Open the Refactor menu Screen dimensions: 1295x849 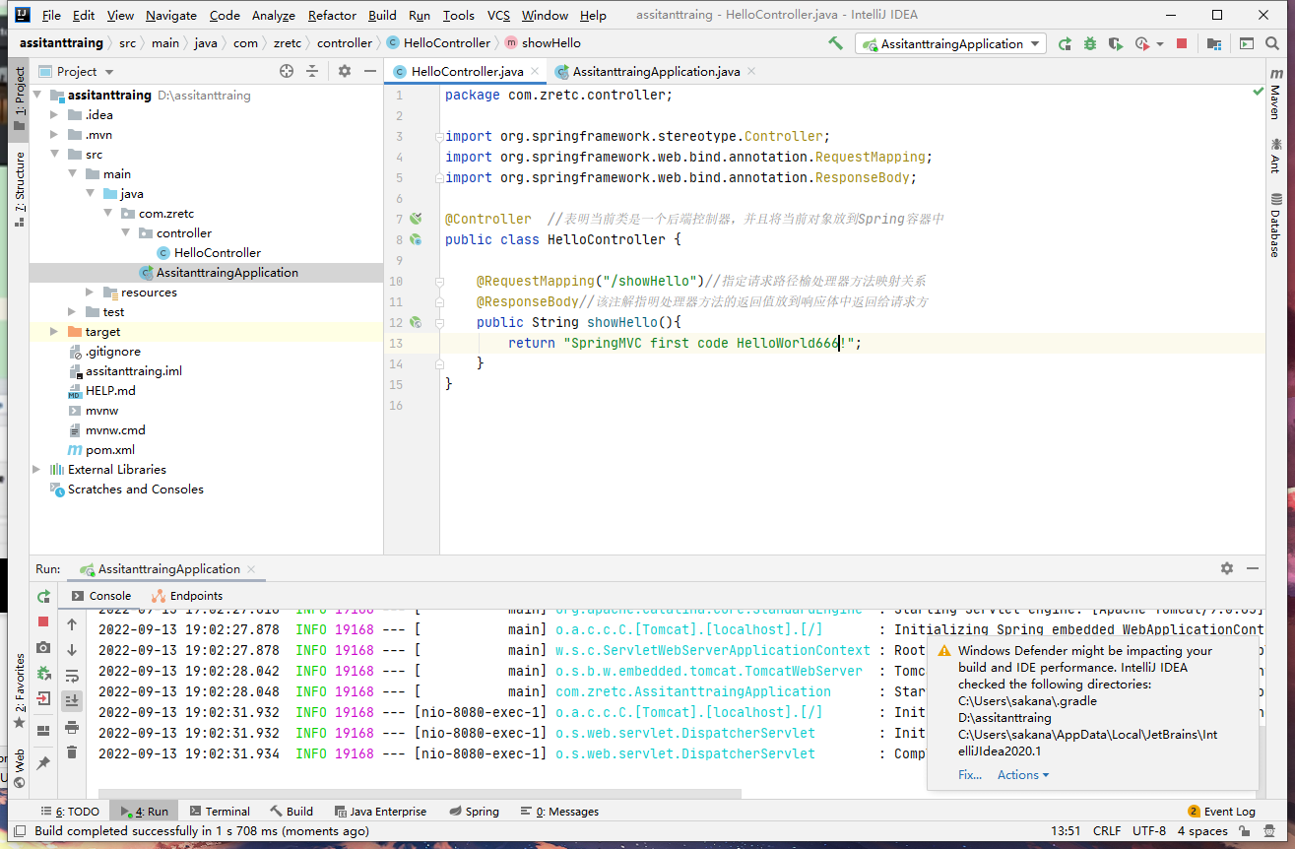(332, 15)
